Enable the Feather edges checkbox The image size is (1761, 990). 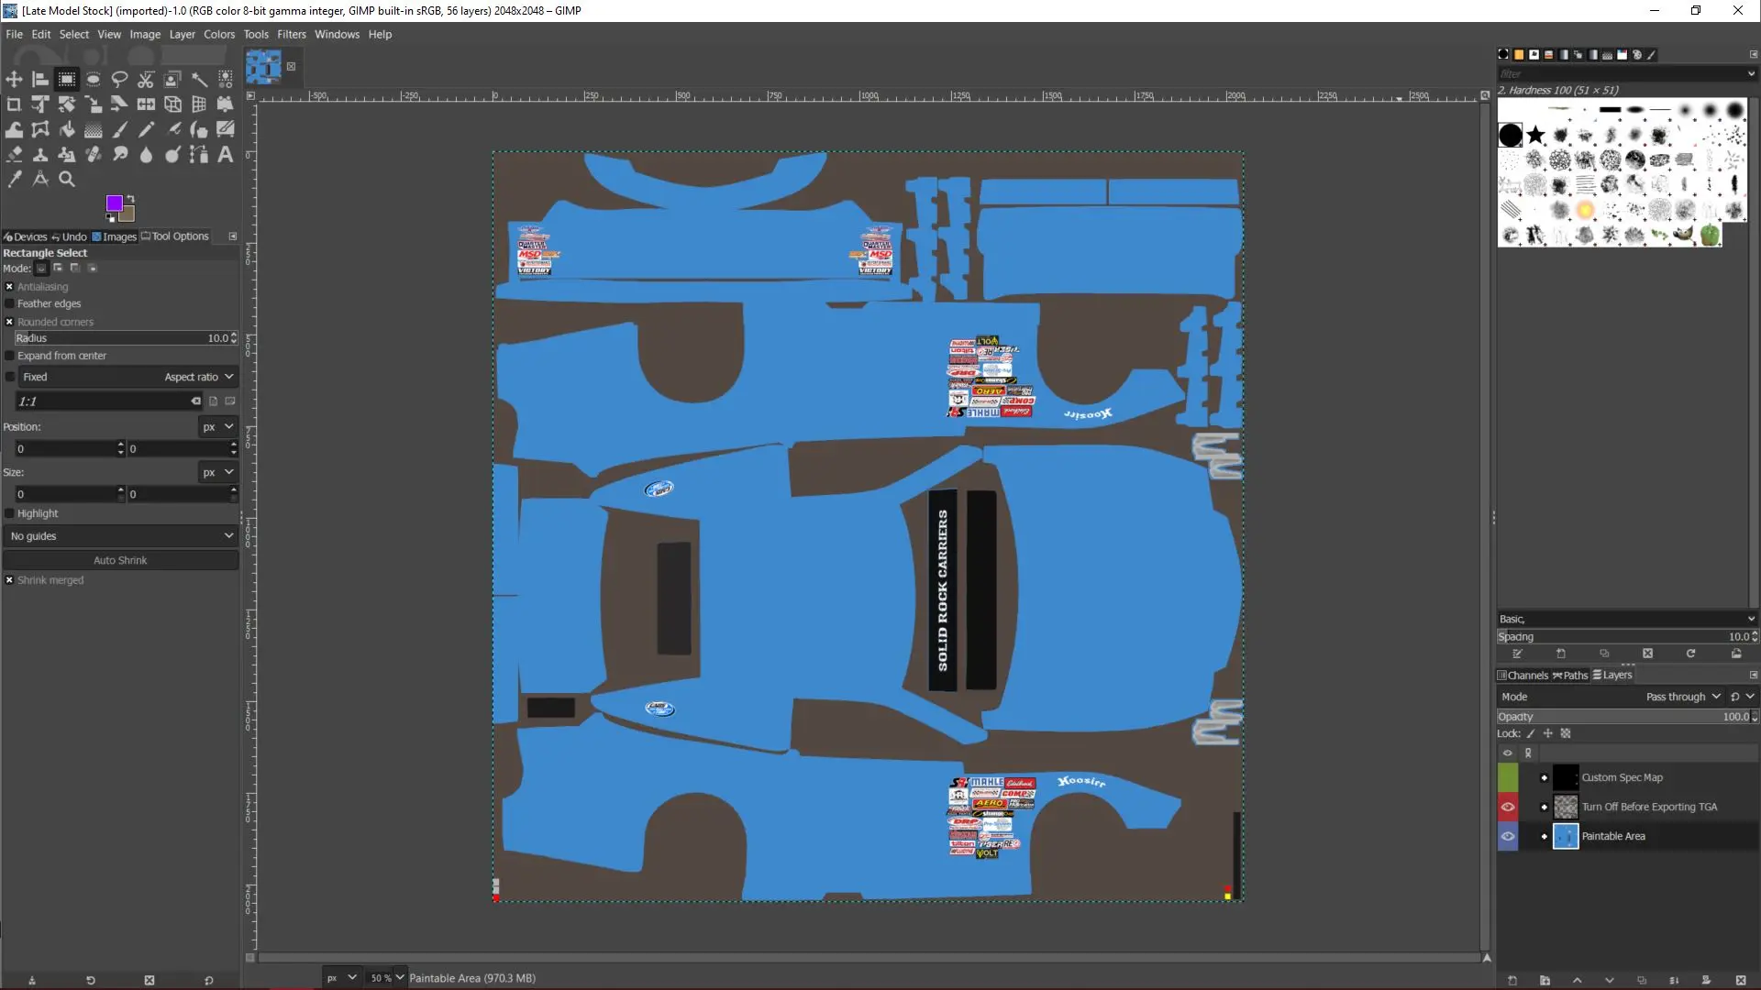[x=10, y=303]
